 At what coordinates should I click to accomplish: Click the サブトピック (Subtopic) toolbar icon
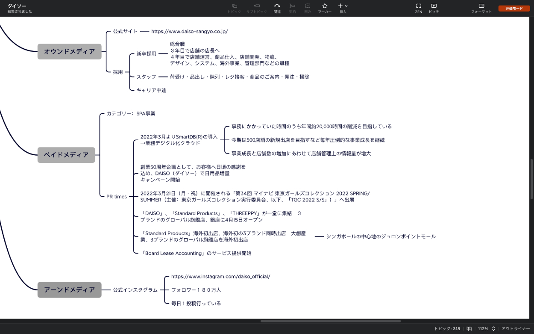[x=256, y=6]
